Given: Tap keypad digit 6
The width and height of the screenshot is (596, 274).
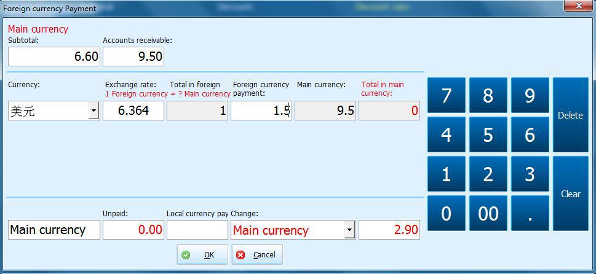Looking at the screenshot, I should click(x=530, y=135).
